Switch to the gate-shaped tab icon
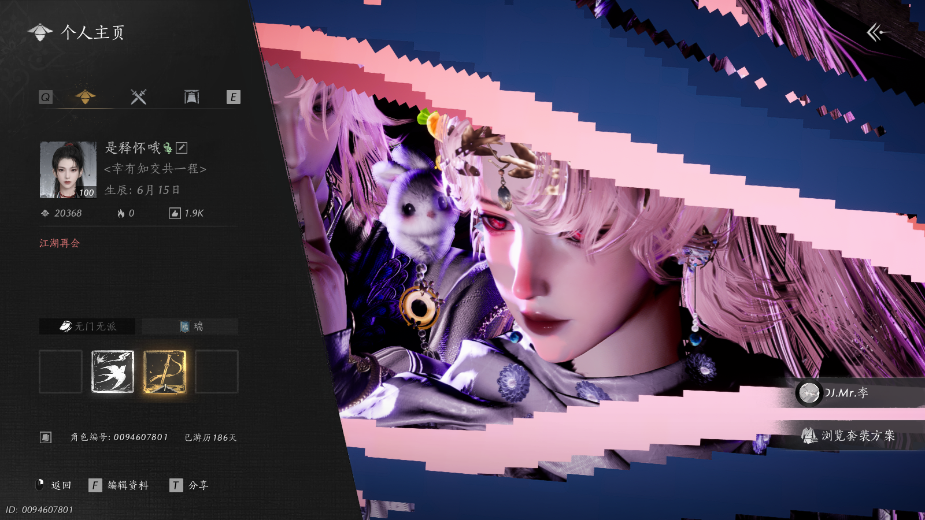925x520 pixels. pyautogui.click(x=191, y=97)
